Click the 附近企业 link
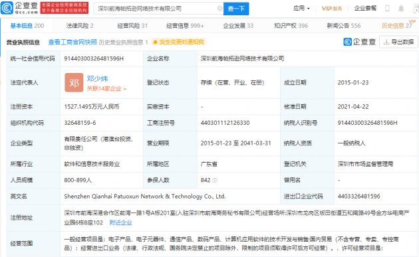 [121, 222]
